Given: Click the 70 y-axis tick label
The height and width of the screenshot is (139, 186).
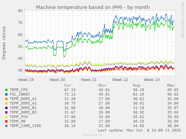Looking at the screenshot, I should coord(20,23).
